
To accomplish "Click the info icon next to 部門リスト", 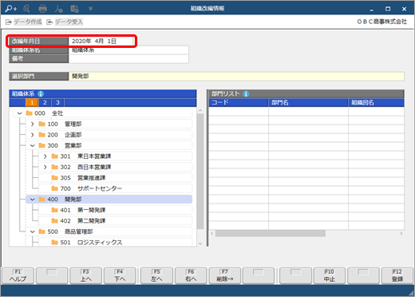I will [246, 93].
